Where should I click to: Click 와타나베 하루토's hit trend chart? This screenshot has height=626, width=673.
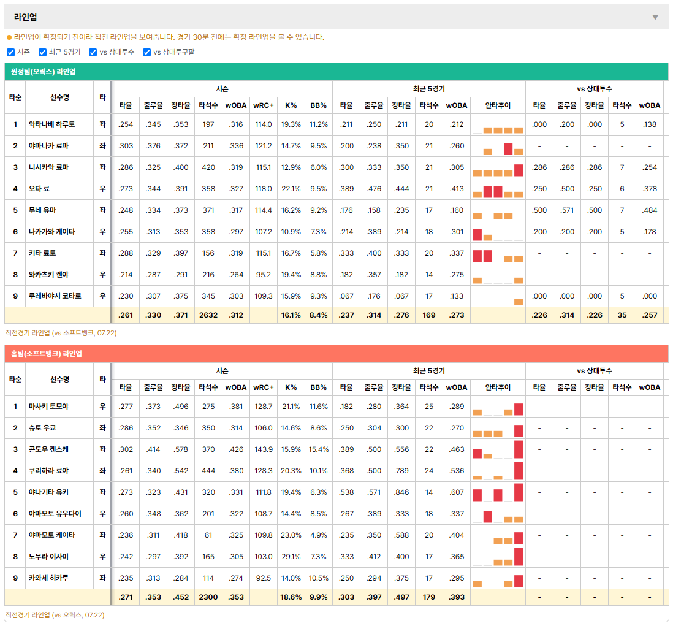[x=498, y=124]
